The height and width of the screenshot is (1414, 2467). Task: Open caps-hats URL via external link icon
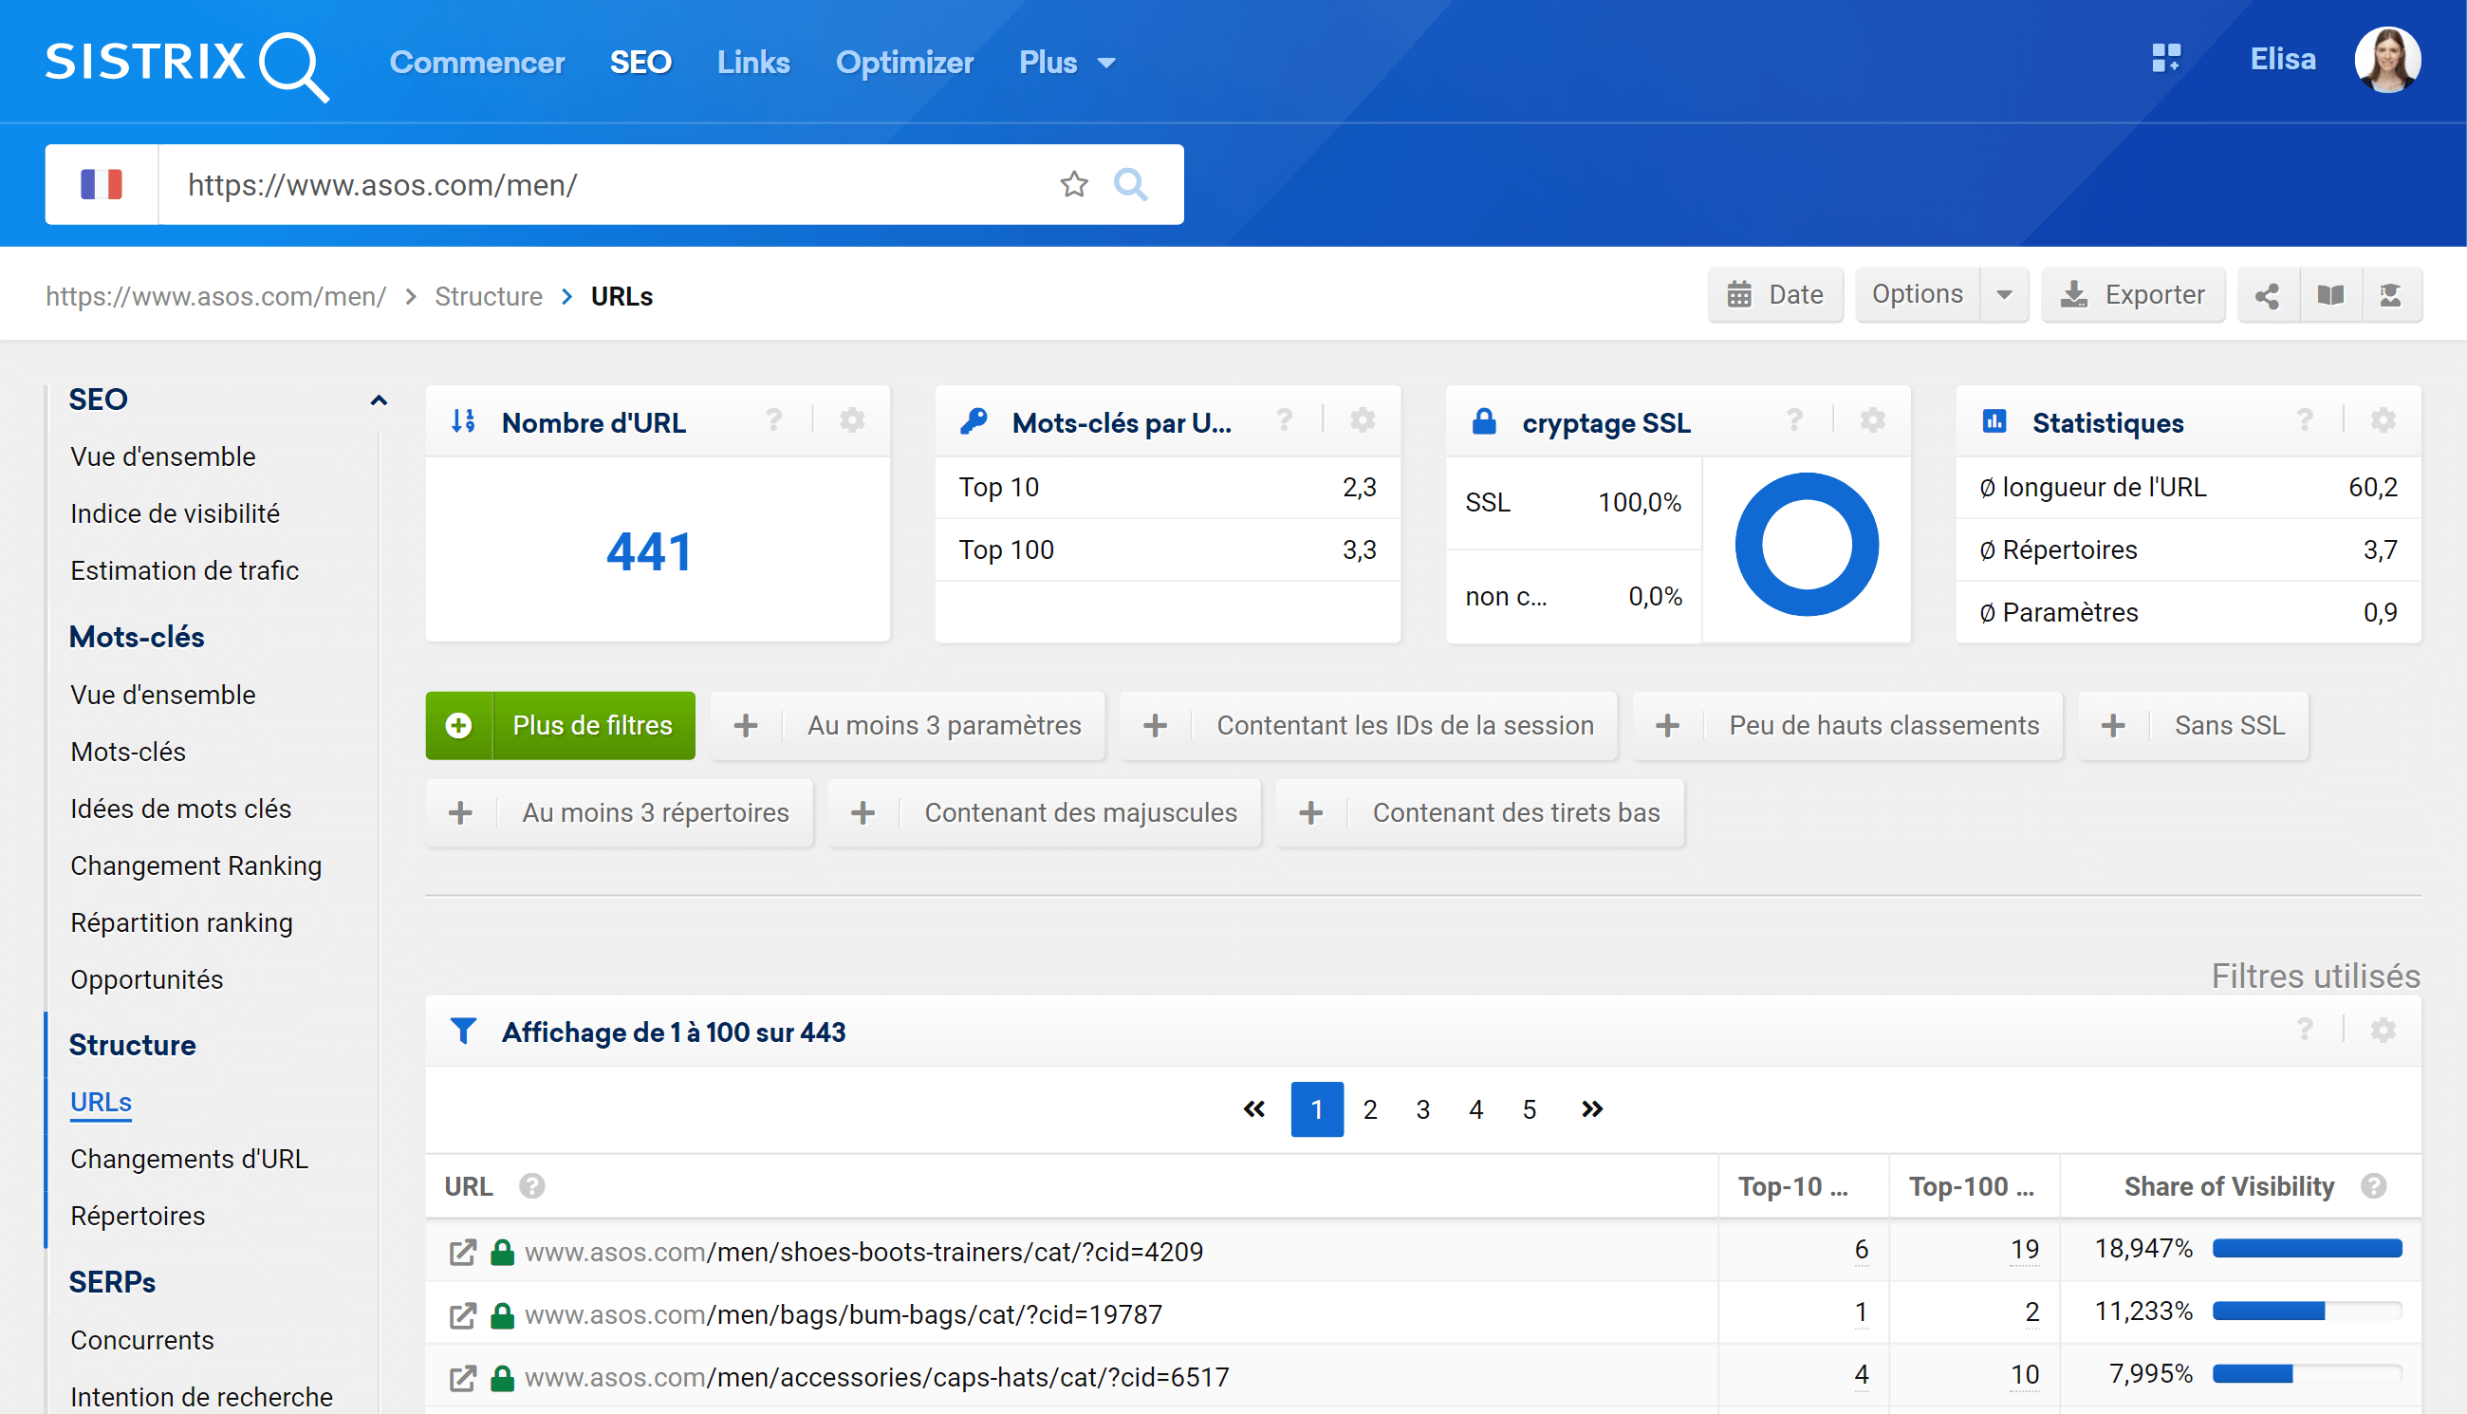pyautogui.click(x=462, y=1377)
